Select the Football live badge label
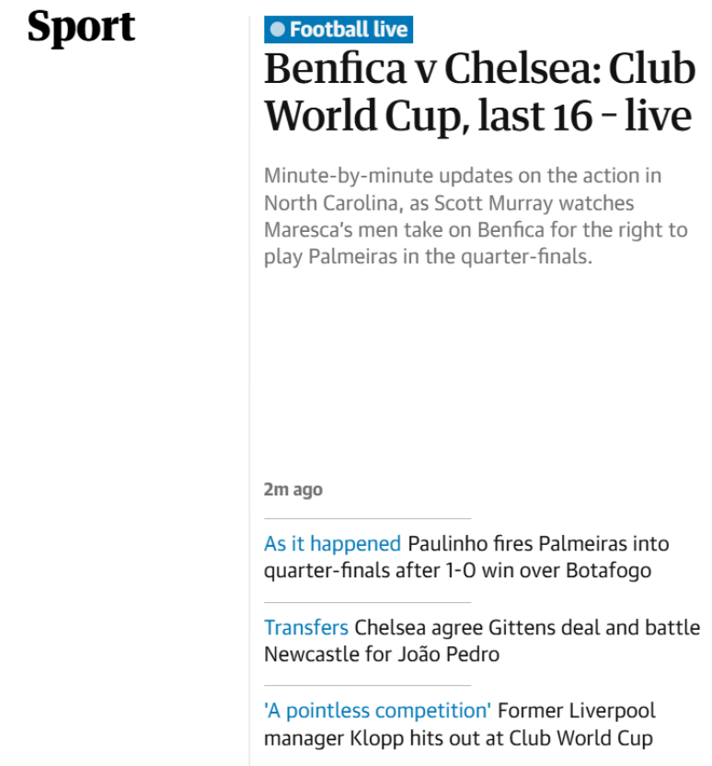 (339, 29)
